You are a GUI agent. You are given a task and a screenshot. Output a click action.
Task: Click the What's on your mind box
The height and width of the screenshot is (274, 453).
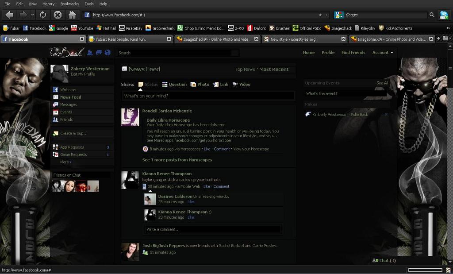(x=208, y=96)
